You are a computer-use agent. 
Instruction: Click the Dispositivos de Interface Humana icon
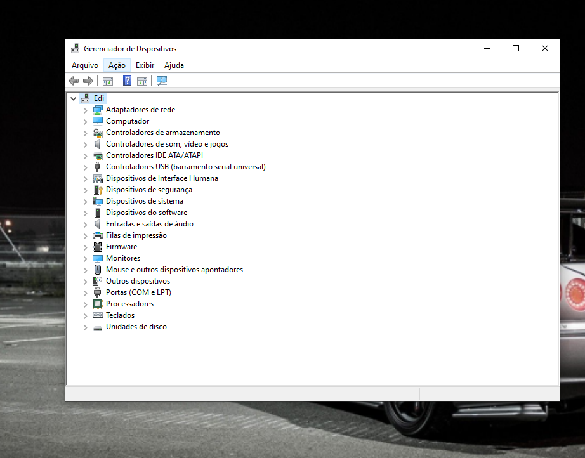(x=98, y=178)
